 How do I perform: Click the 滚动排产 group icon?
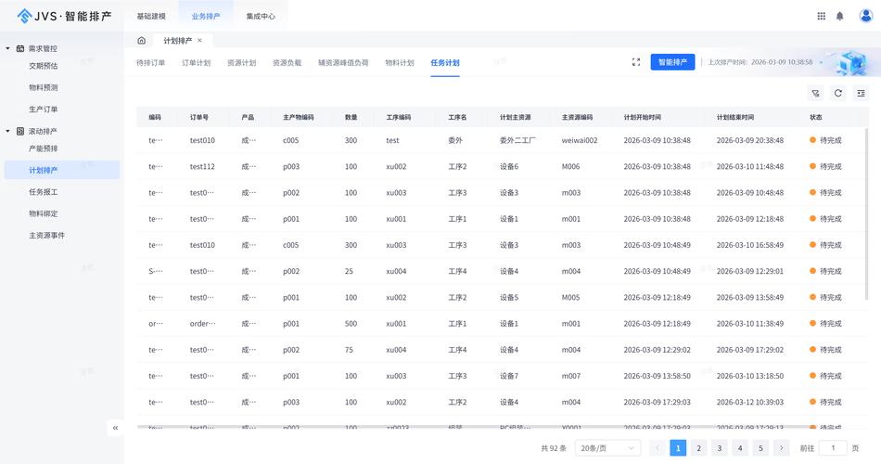20,131
